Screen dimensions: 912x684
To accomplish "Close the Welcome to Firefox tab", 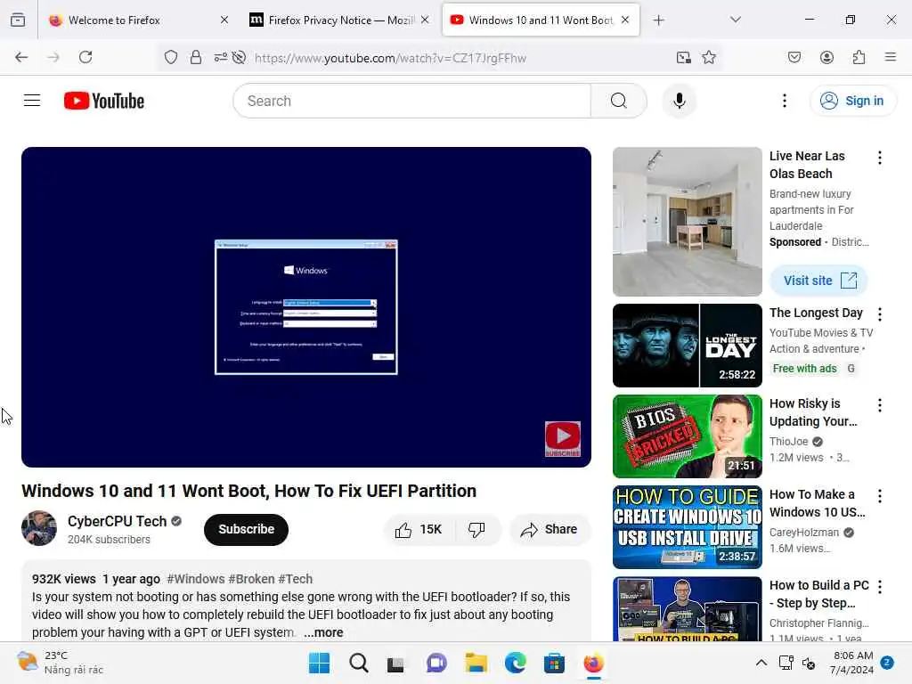I will (x=224, y=20).
